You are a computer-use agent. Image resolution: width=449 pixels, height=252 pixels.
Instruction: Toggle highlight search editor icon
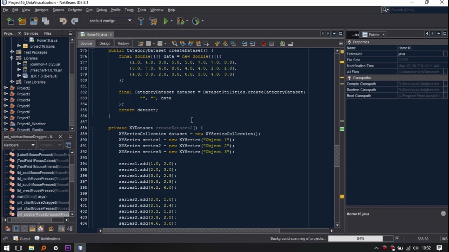point(198,43)
